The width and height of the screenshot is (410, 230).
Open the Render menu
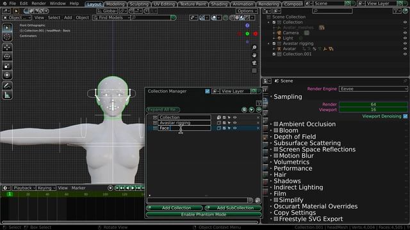pyautogui.click(x=38, y=3)
